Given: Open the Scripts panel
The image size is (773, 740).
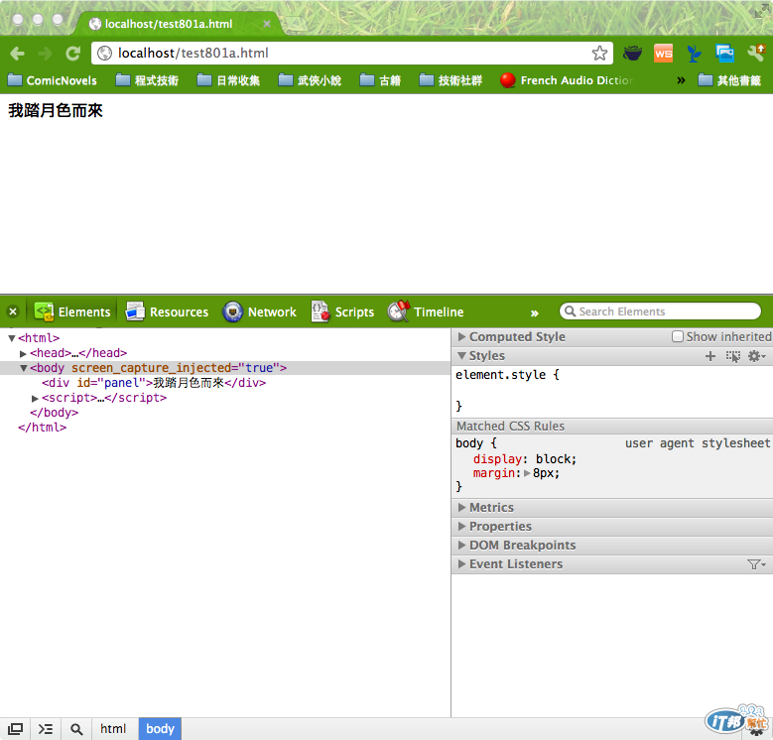Looking at the screenshot, I should coord(342,311).
